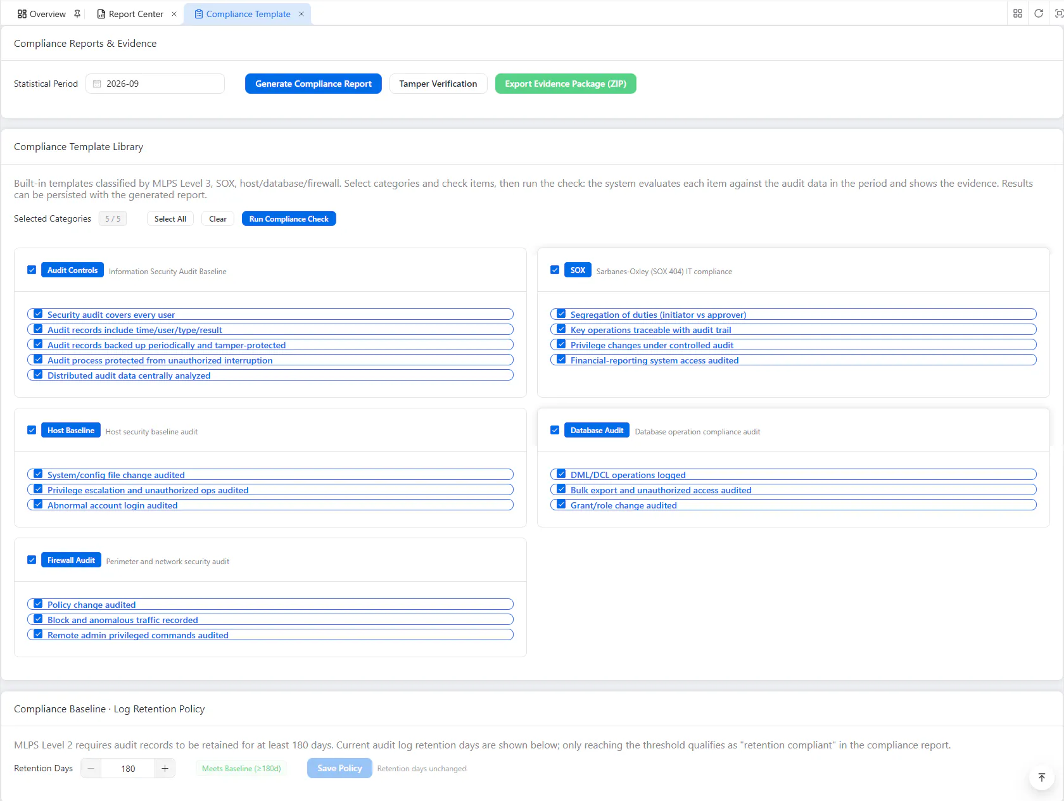
Task: Toggle 'Remote admin privileged commands audited' checkbox
Action: click(38, 634)
